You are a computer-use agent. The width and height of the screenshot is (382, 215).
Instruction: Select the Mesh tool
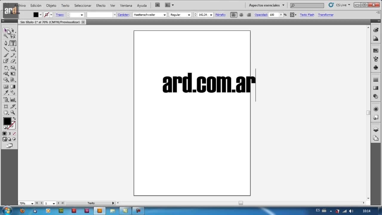tap(6, 87)
